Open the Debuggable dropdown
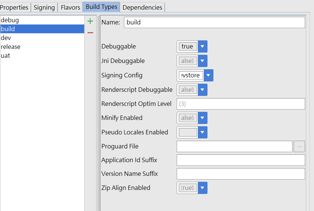This screenshot has width=314, height=211. tap(202, 47)
